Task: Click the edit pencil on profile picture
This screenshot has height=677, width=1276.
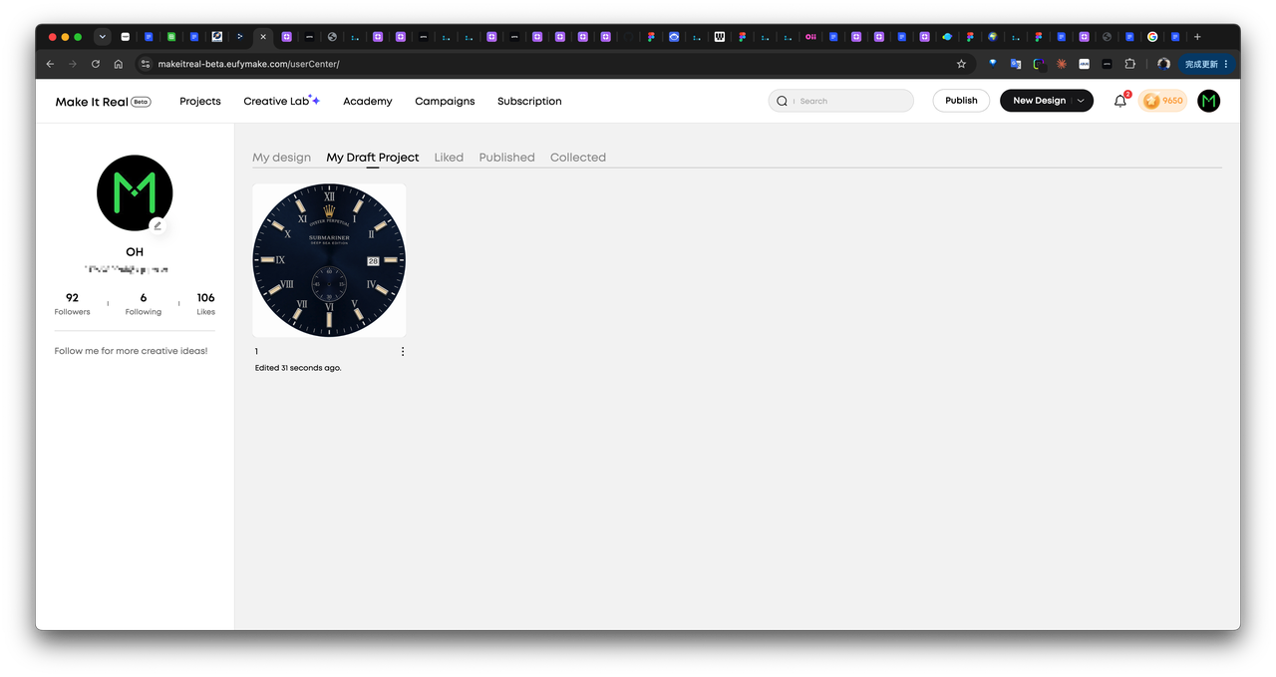Action: click(158, 225)
